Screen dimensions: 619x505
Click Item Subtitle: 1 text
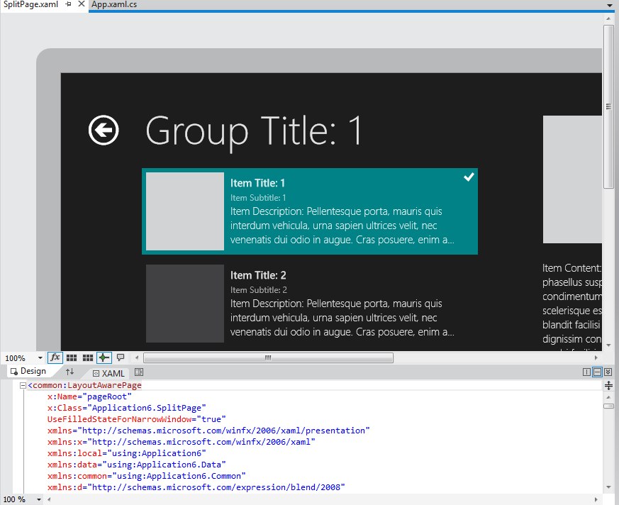[x=258, y=198]
